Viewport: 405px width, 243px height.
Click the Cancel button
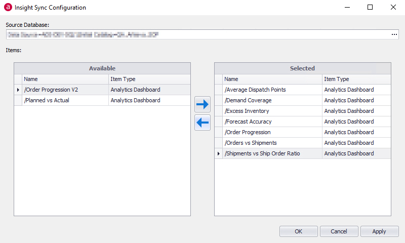pyautogui.click(x=339, y=231)
